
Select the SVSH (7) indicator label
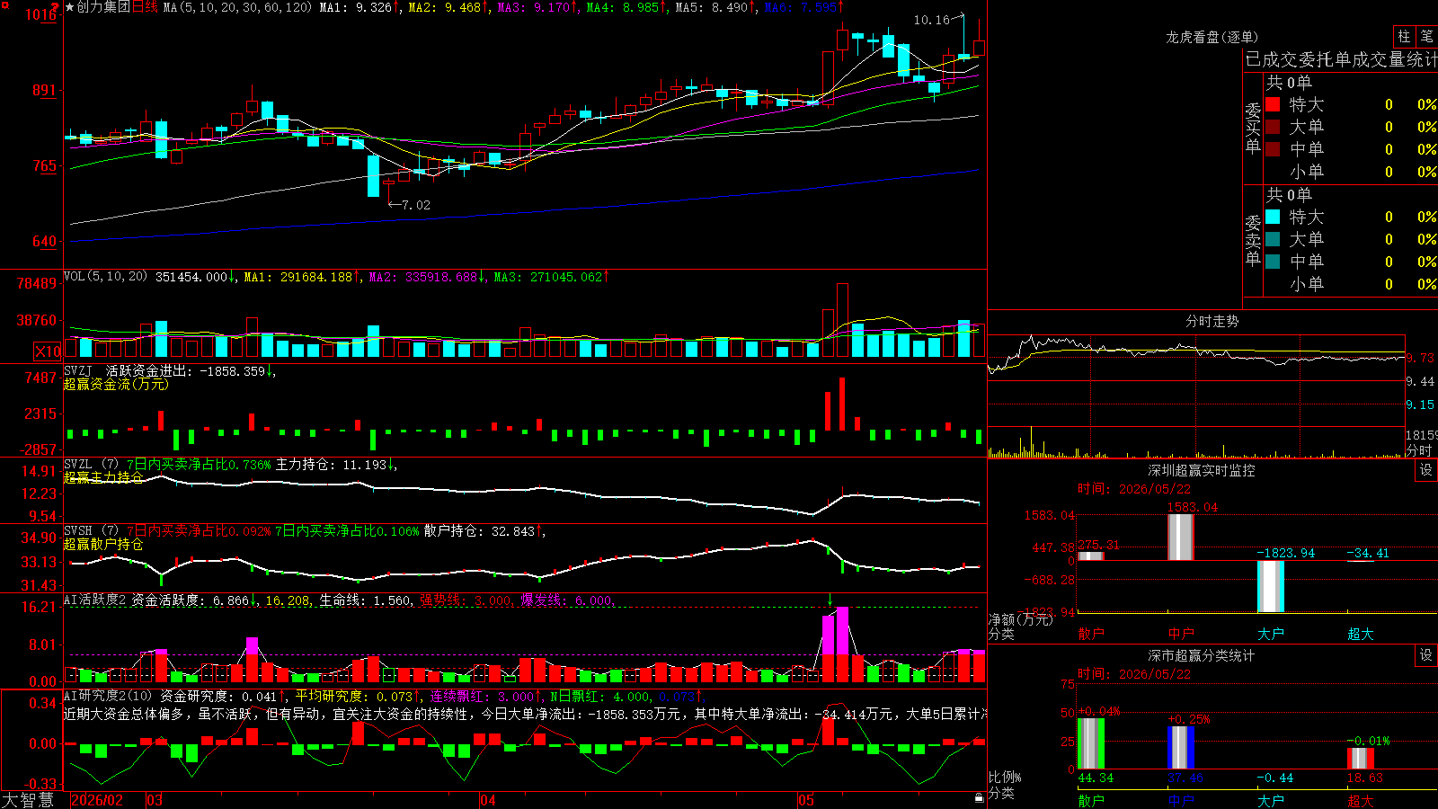(92, 531)
